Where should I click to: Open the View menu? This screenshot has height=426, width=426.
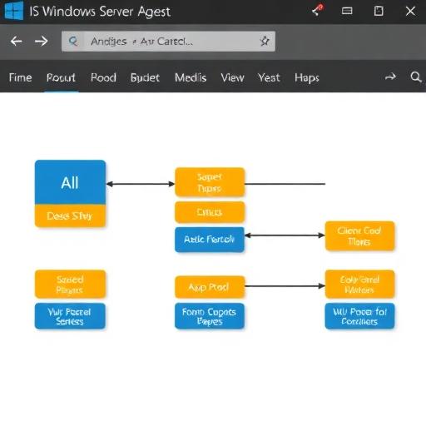(232, 77)
